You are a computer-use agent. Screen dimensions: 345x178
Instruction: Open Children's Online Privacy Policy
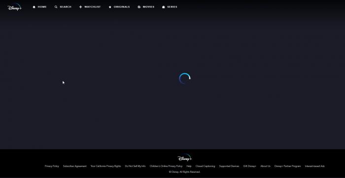click(166, 166)
